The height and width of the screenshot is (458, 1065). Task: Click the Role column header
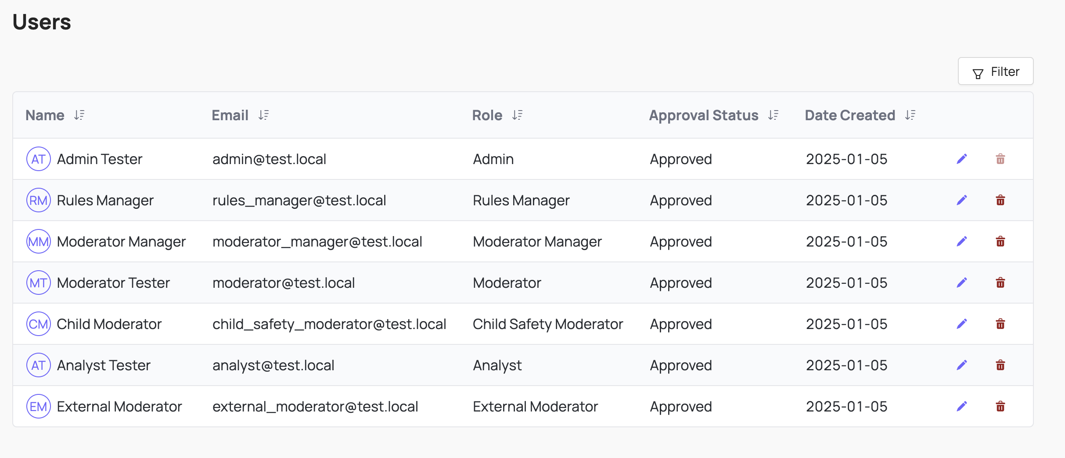pos(487,115)
